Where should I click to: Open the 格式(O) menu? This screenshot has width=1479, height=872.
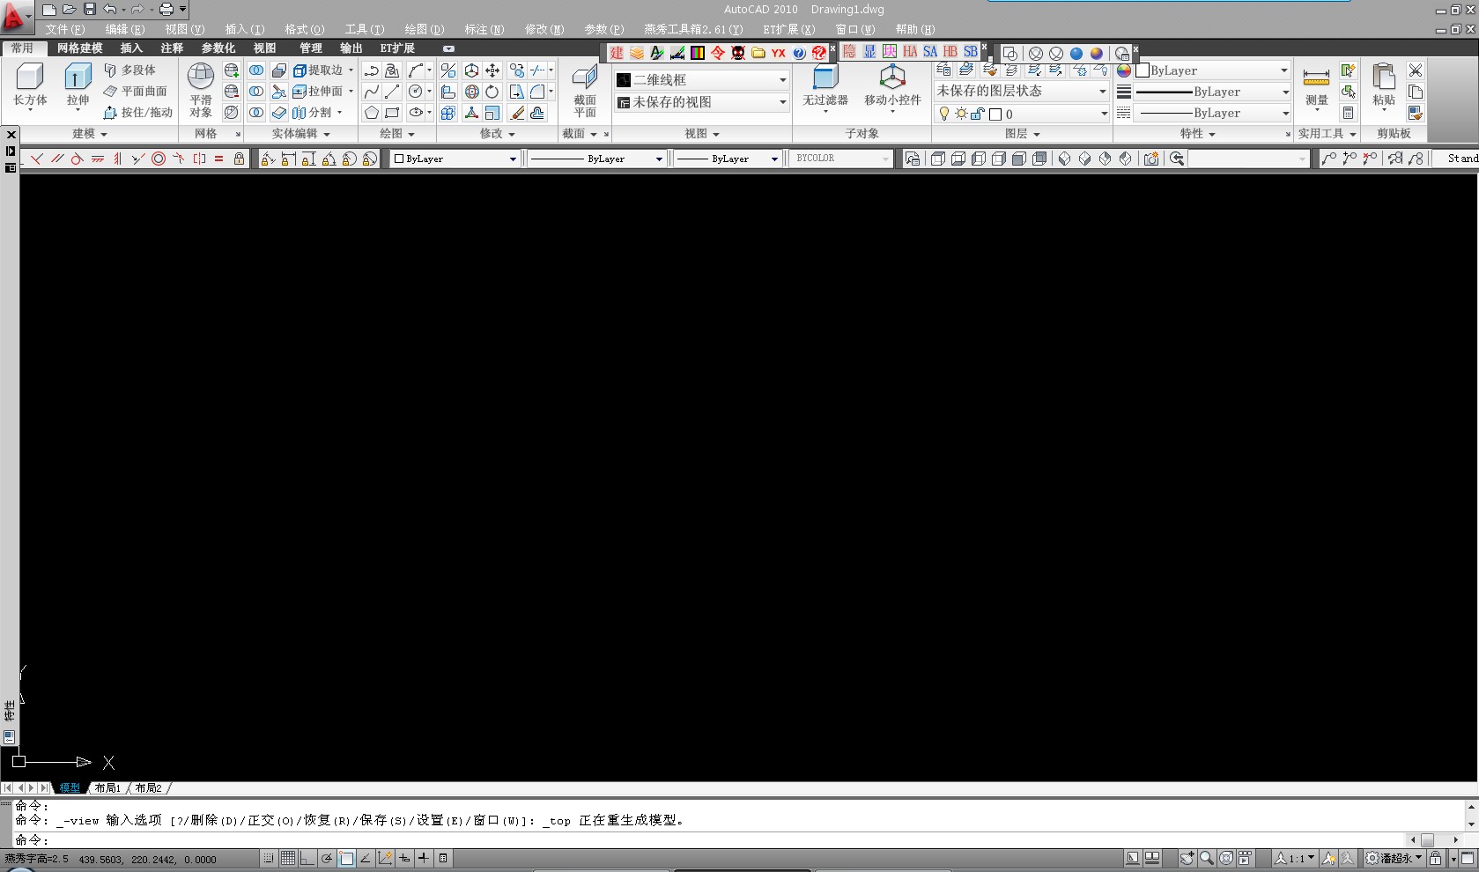click(x=305, y=29)
